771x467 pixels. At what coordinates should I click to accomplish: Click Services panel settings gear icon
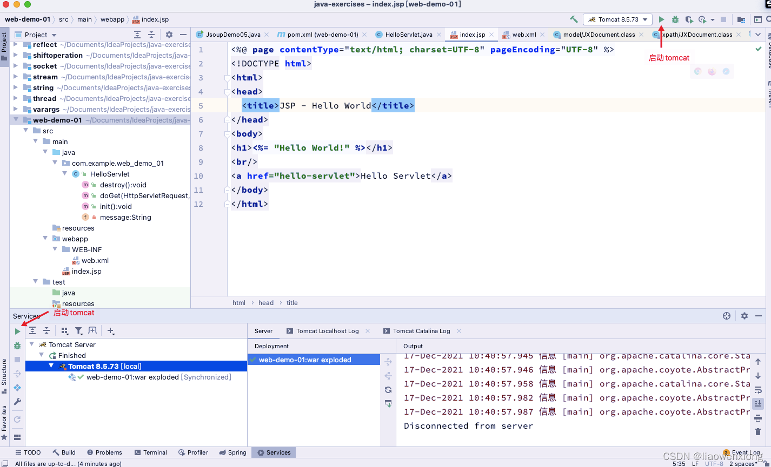(745, 316)
